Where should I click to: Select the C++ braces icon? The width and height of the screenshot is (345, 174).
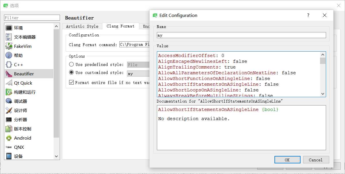[x=9, y=64]
